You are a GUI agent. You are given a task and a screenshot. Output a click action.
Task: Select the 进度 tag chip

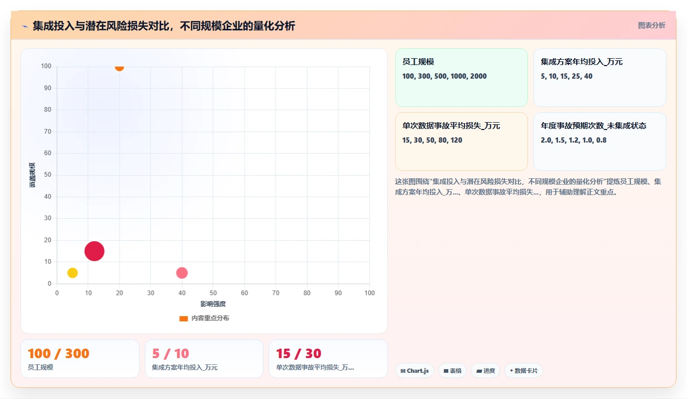tap(485, 371)
